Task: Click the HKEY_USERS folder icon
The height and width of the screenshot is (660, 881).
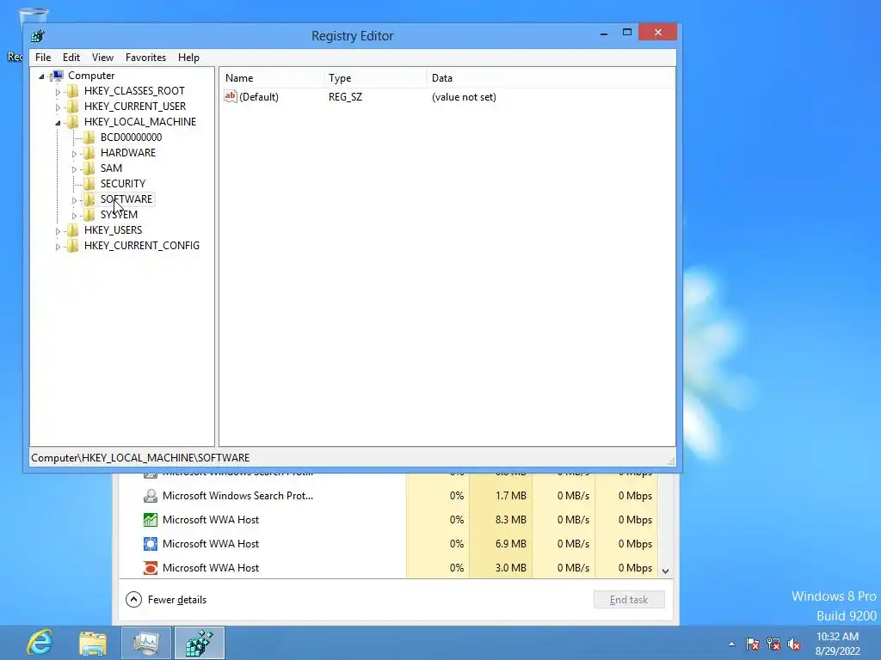Action: 72,230
